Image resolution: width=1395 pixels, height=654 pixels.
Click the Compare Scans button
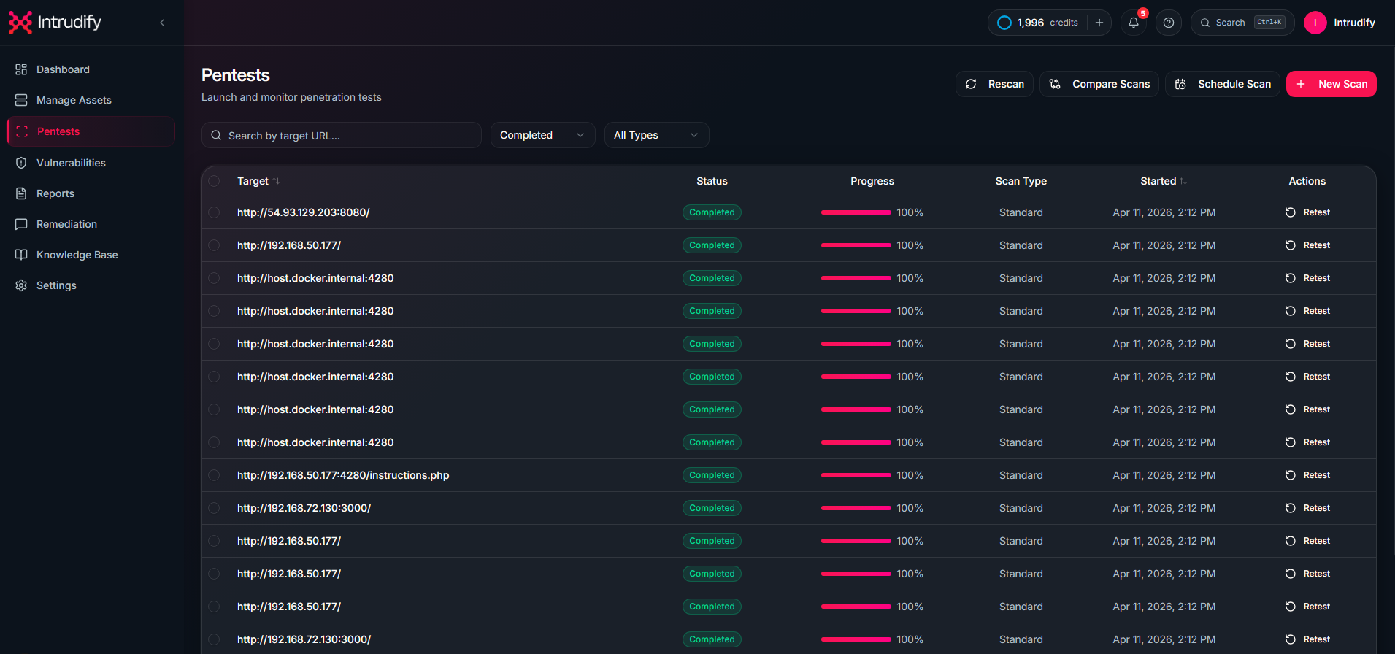coord(1099,84)
